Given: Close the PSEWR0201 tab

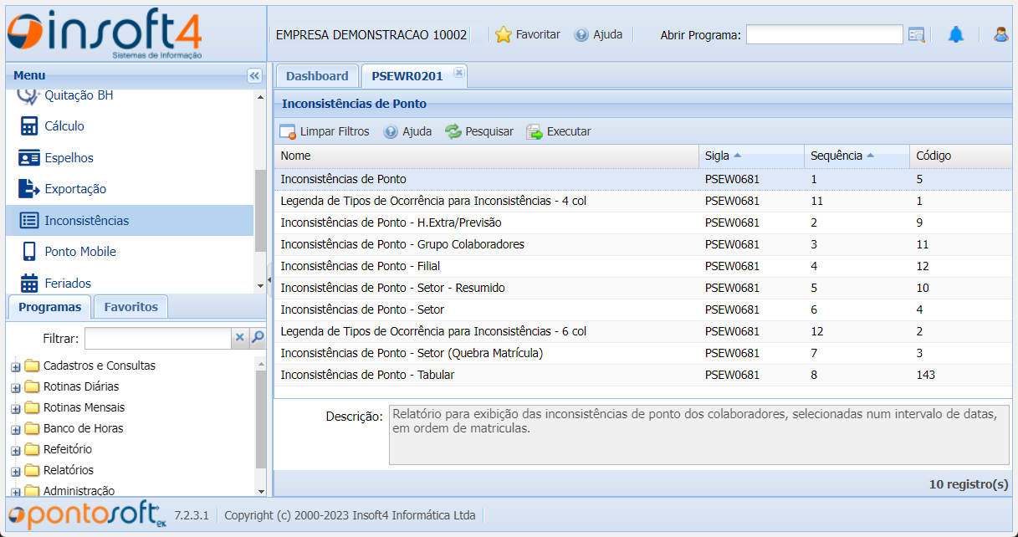Looking at the screenshot, I should tap(458, 73).
